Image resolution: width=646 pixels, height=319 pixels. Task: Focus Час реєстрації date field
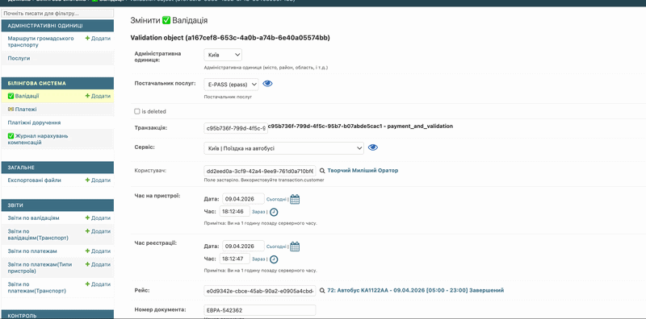tap(244, 246)
